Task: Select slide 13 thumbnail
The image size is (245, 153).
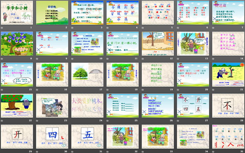Action: [x=193, y=44]
